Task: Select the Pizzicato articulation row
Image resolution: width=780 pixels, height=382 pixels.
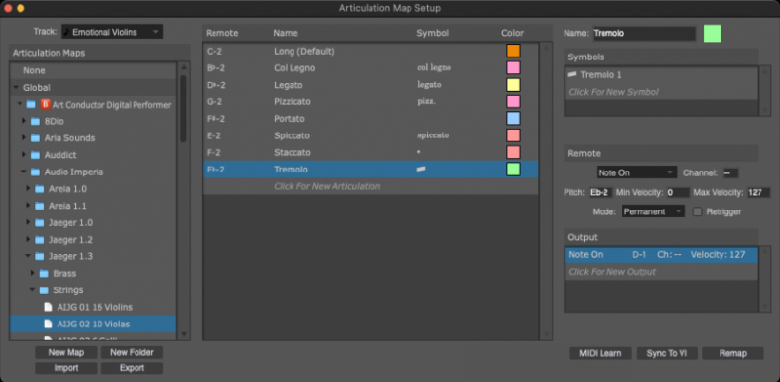Action: pos(370,101)
